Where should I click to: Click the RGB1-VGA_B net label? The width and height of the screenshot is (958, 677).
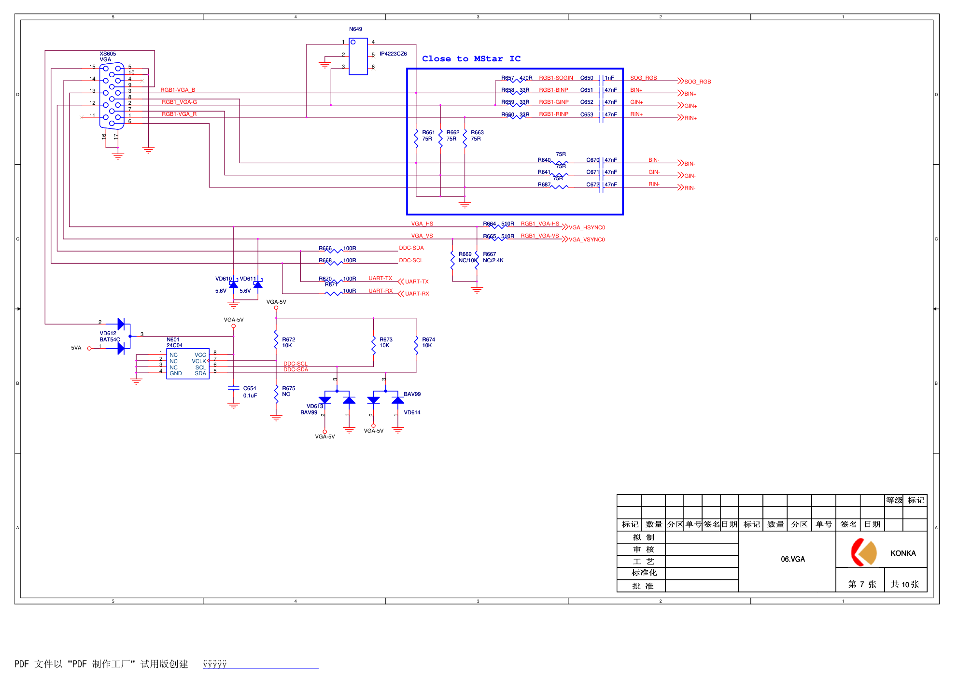(178, 90)
